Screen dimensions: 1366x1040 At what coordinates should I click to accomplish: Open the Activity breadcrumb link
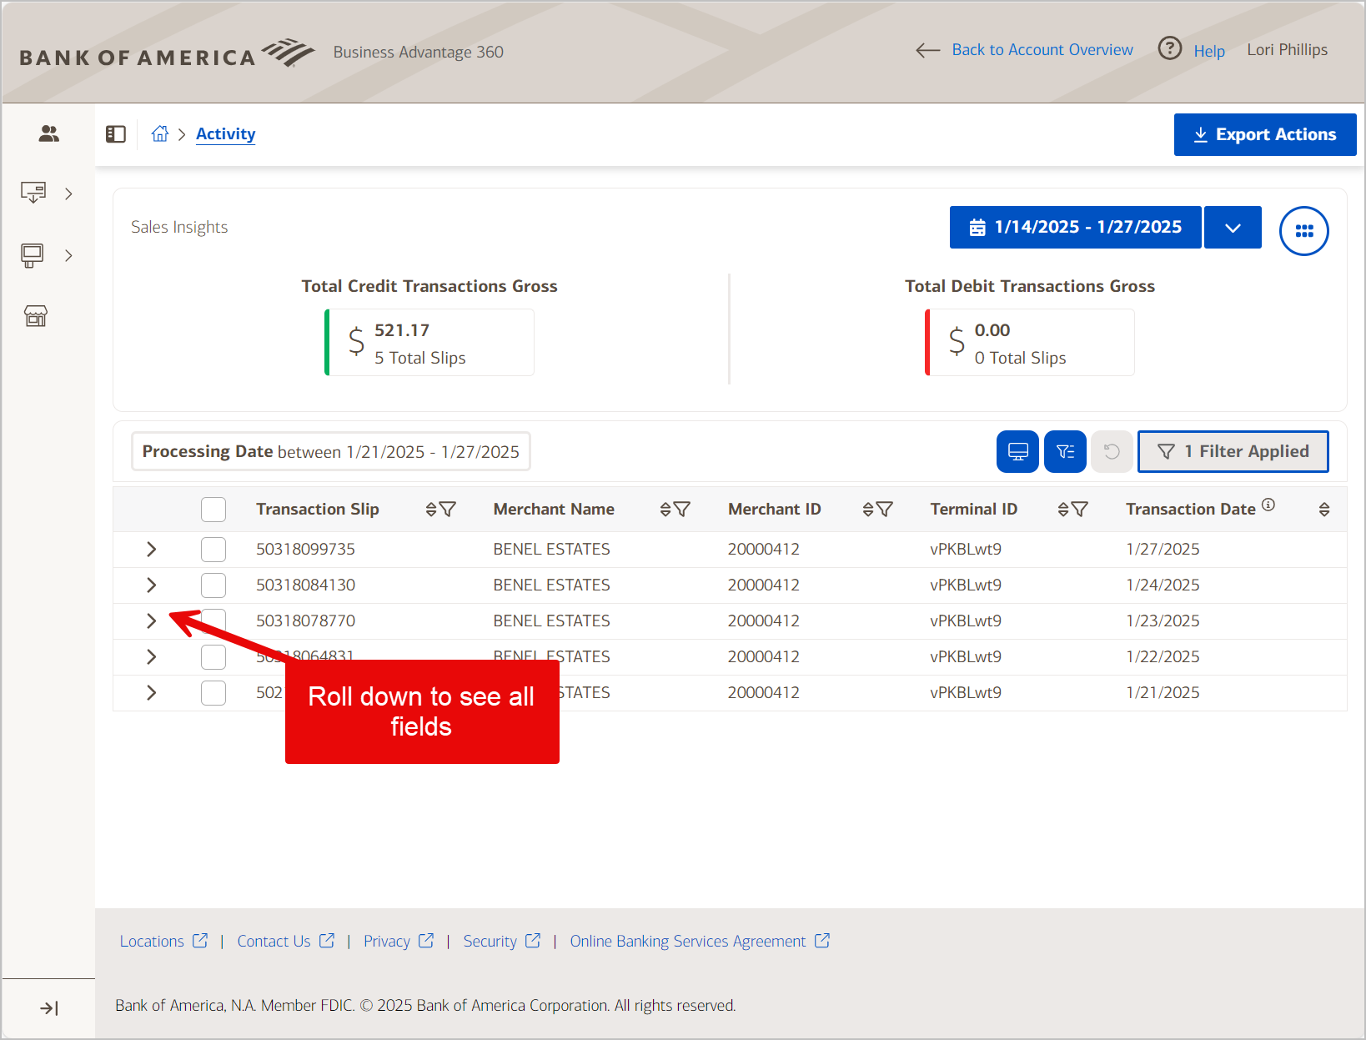tap(225, 134)
